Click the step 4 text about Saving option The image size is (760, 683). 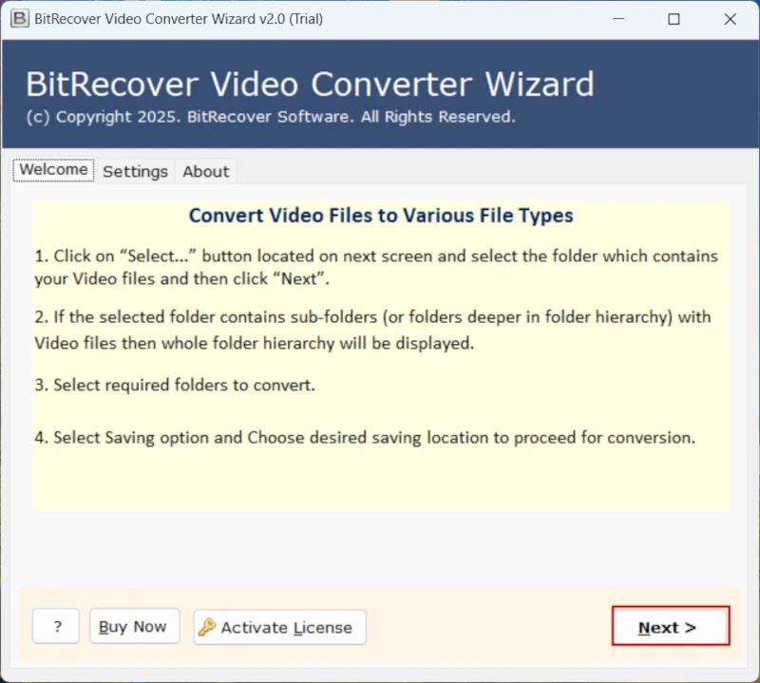point(365,437)
